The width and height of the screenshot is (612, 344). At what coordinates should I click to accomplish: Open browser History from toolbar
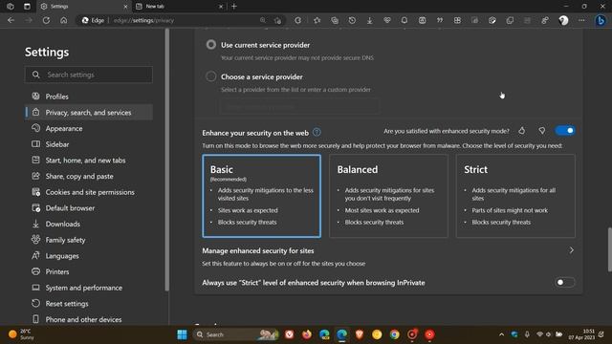click(352, 20)
